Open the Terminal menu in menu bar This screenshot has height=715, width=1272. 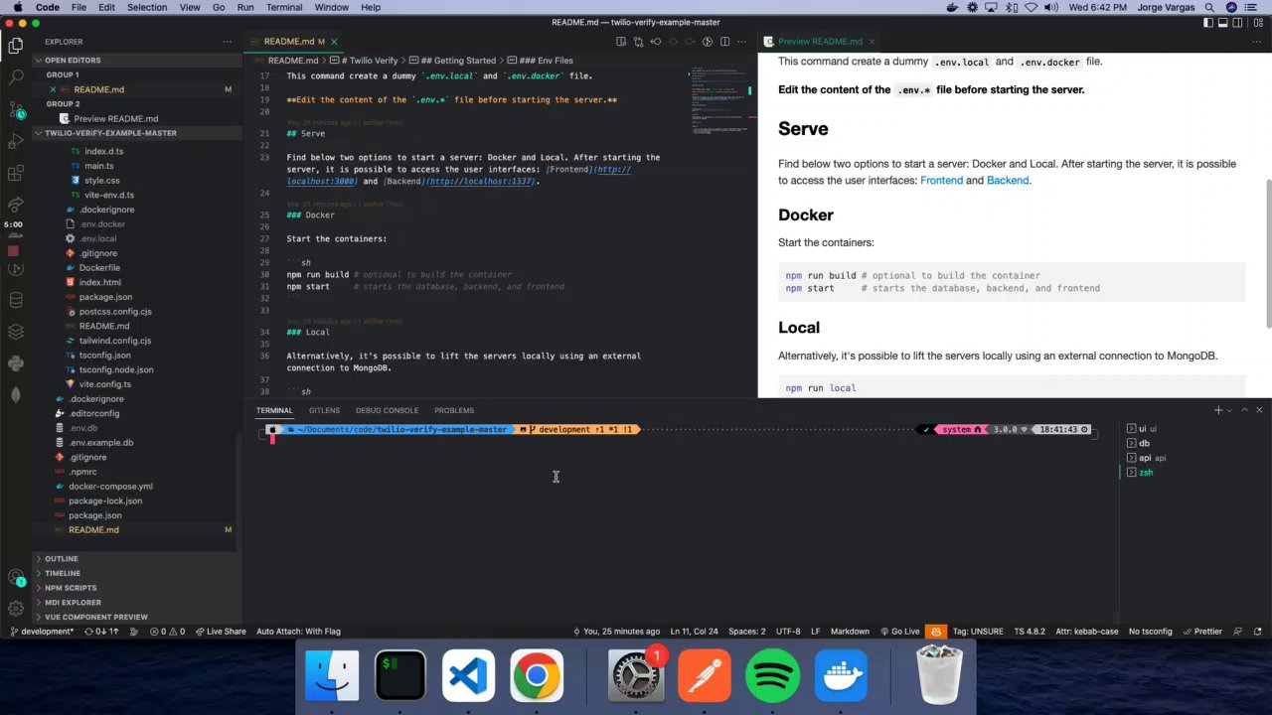284,7
